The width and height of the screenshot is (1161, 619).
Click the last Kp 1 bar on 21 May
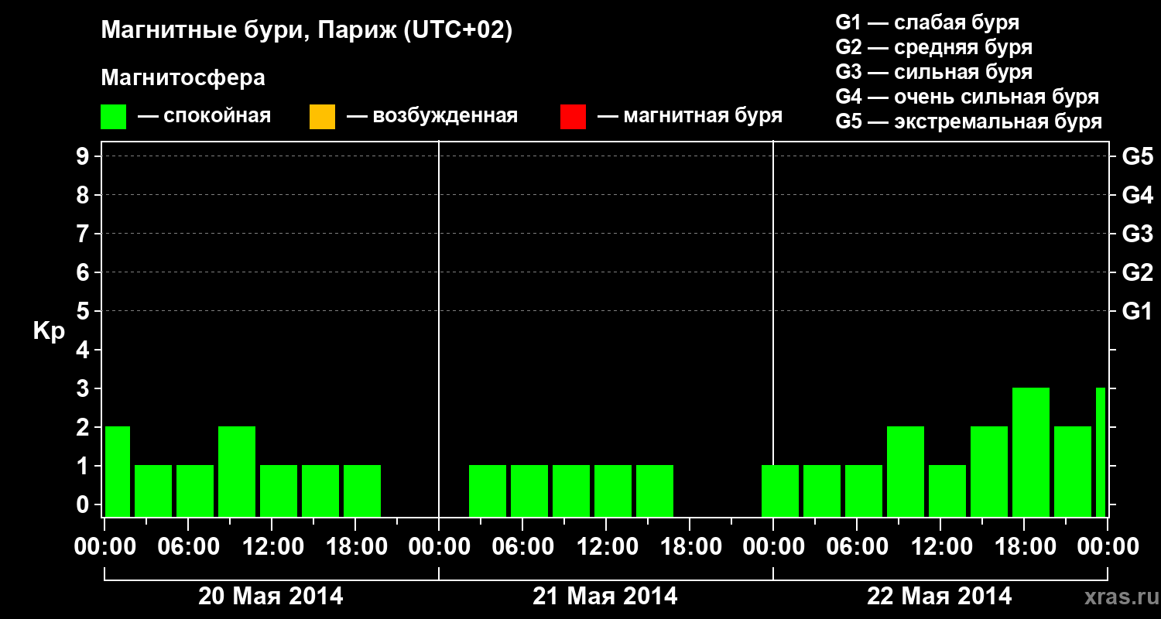655,491
